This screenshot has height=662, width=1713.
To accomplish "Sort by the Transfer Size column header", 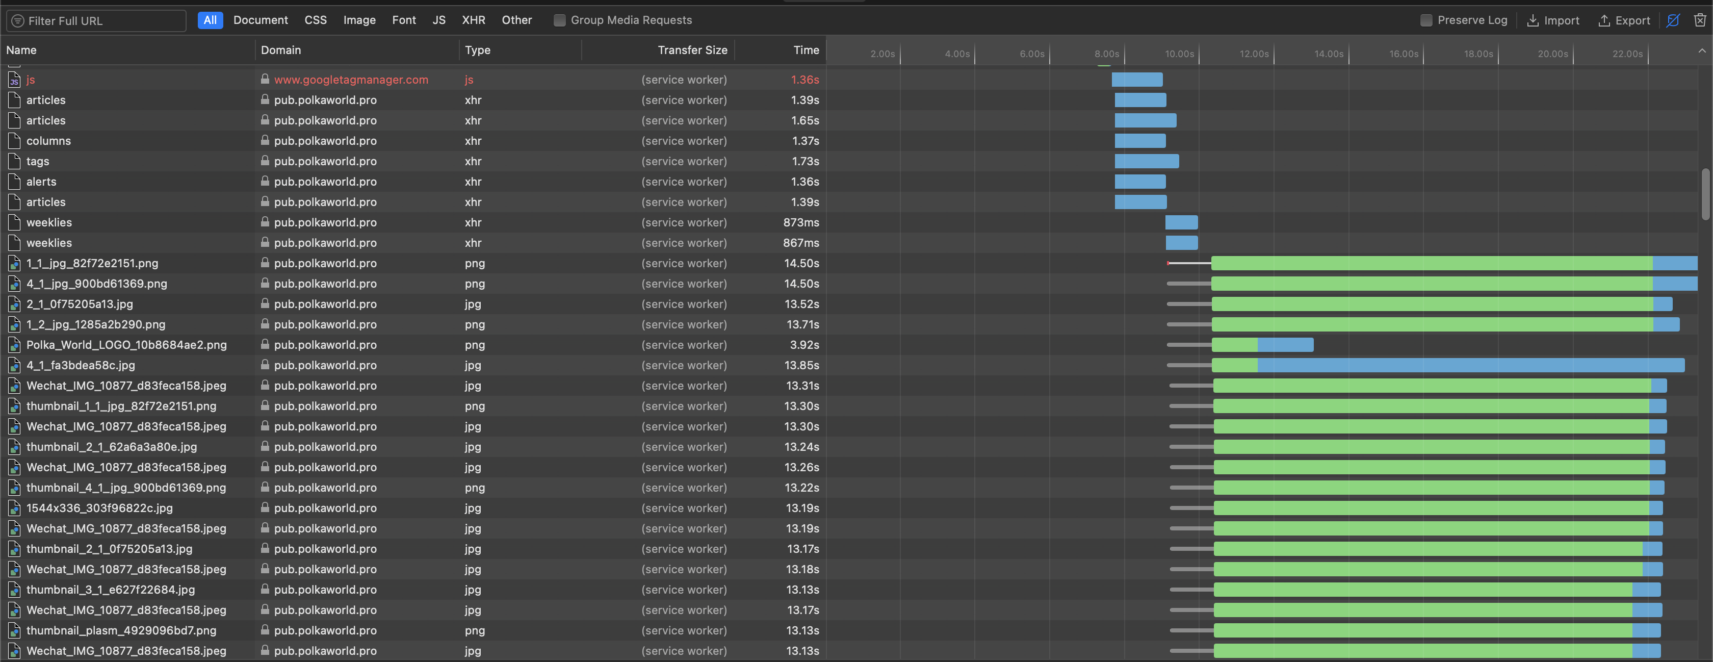I will [x=692, y=50].
